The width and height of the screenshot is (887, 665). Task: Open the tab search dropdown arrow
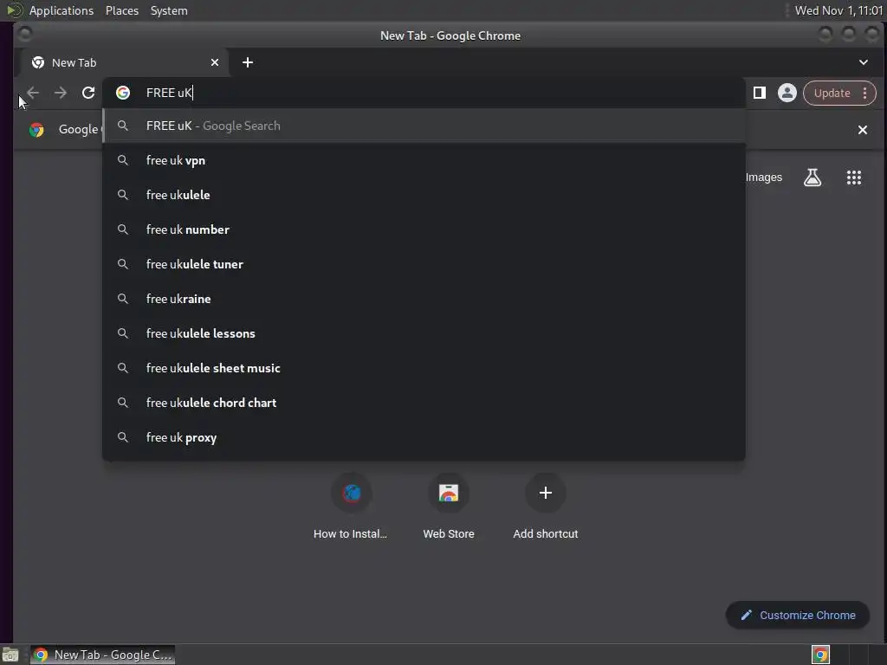coord(864,62)
